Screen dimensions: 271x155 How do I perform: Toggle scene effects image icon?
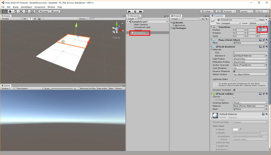(39, 19)
